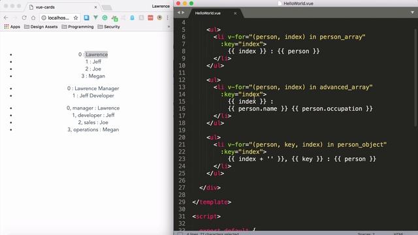This screenshot has height=235, width=418.
Task: Open the Design Assets bookmark folder
Action: click(40, 27)
